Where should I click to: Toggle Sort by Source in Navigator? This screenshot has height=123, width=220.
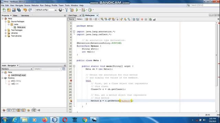[x=39, y=110]
